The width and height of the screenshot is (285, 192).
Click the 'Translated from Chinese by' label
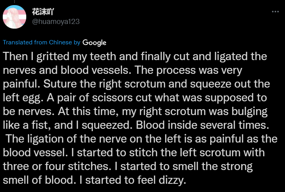point(41,42)
